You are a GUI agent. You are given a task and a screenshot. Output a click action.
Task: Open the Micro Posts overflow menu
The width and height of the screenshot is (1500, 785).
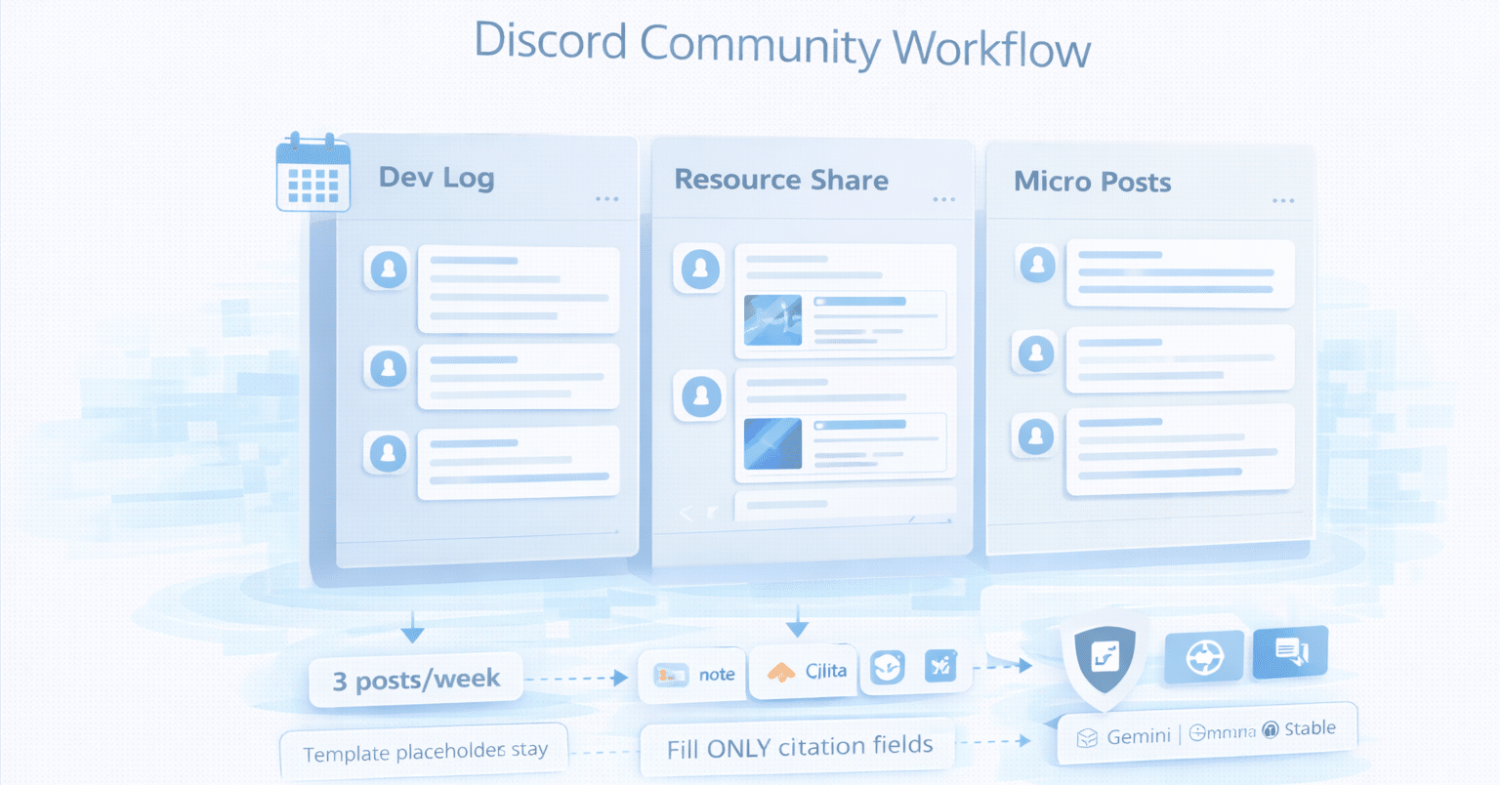(x=1282, y=199)
